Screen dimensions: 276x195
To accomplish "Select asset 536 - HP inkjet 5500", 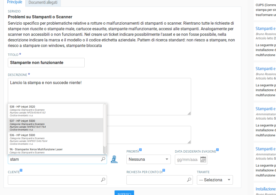I will (56, 139).
